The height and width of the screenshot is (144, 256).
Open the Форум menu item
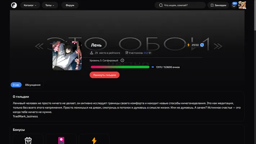point(70,5)
